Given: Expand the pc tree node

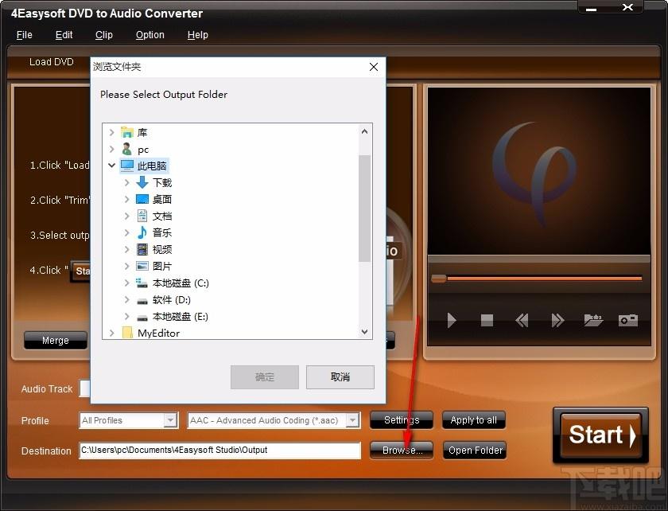Looking at the screenshot, I should (x=111, y=150).
